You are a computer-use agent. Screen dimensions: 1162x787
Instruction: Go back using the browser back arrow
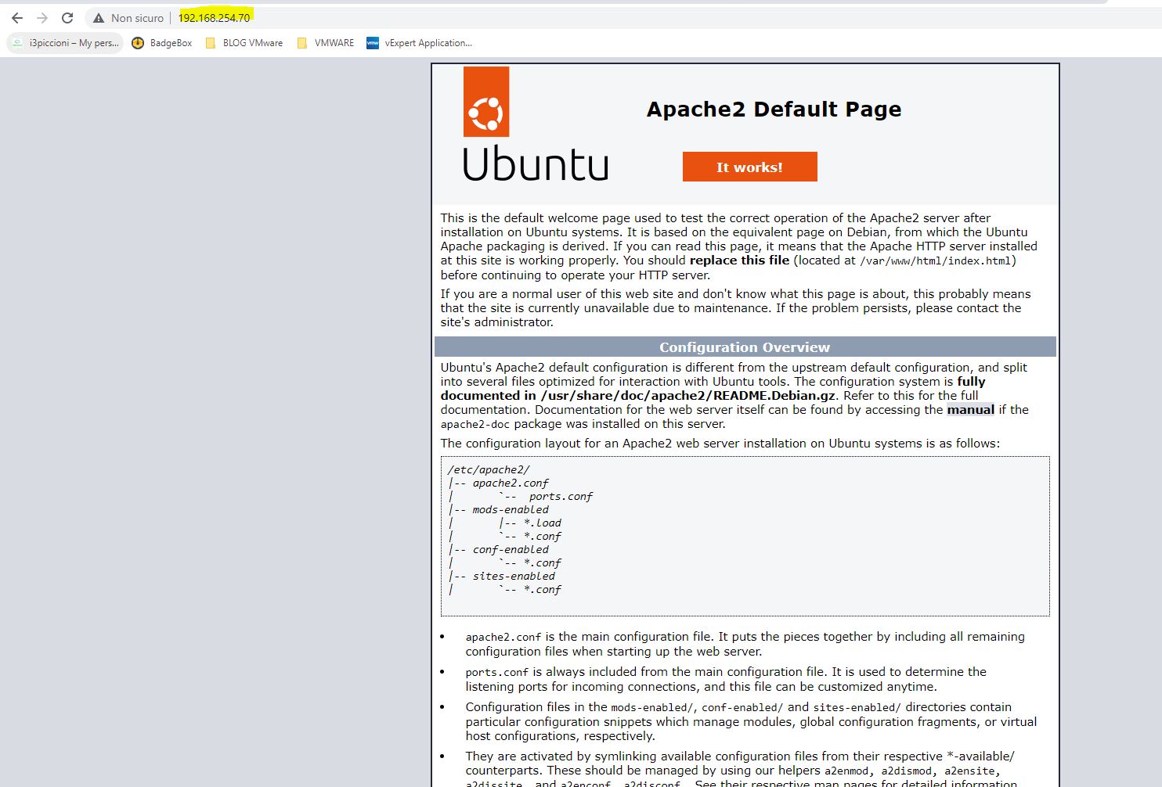tap(17, 18)
